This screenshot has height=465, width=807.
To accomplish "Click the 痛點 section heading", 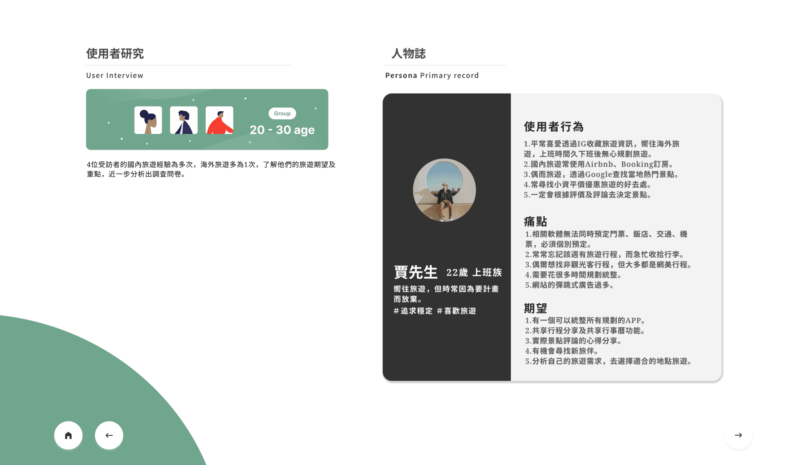I will pyautogui.click(x=535, y=221).
